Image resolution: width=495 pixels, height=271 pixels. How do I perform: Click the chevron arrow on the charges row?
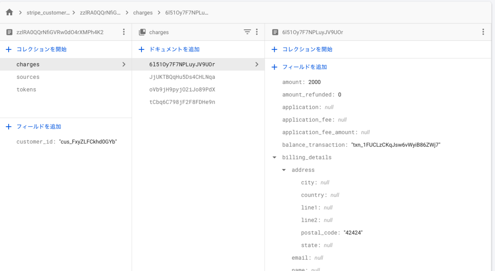tap(123, 64)
